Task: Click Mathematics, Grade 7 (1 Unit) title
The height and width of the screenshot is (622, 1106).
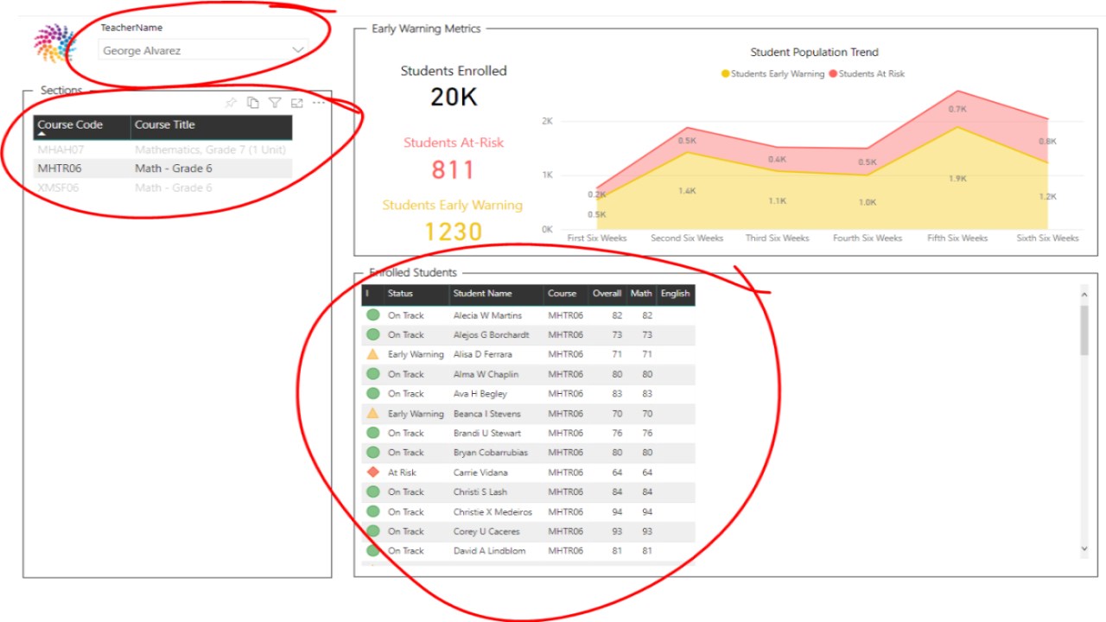Action: tap(210, 149)
